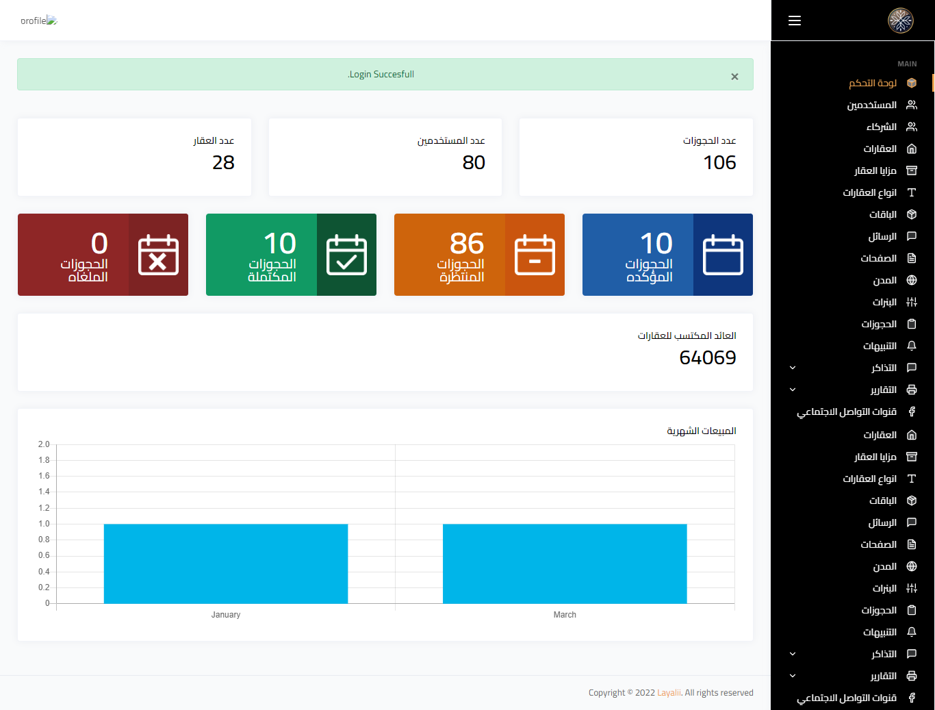Click orange calendar-minus icon for الحجوزات المنتظرة
This screenshot has height=710, width=935.
(x=535, y=255)
